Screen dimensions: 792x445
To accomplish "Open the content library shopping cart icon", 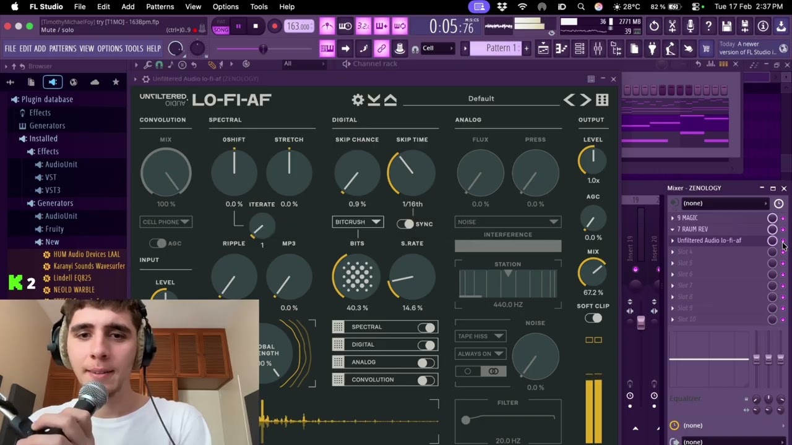I will pyautogui.click(x=706, y=49).
